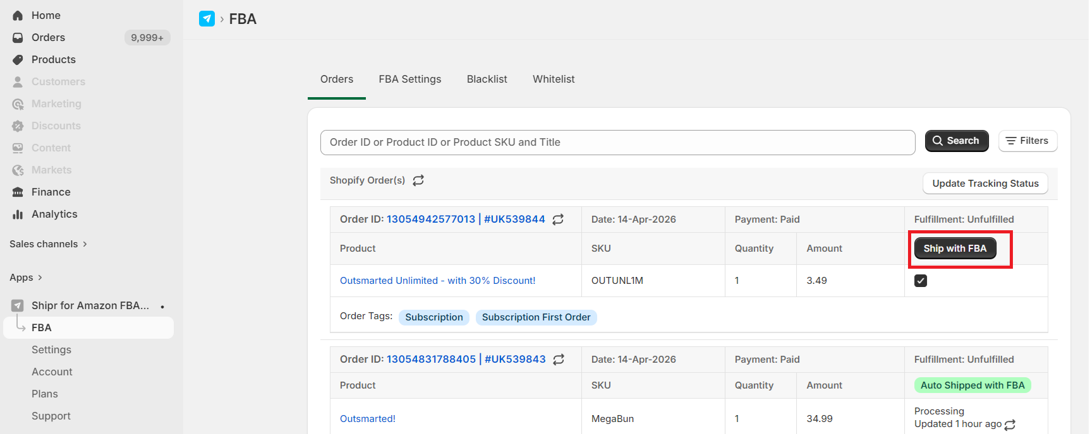Open Products from sidebar tag icon
This screenshot has width=1090, height=434.
click(x=18, y=59)
